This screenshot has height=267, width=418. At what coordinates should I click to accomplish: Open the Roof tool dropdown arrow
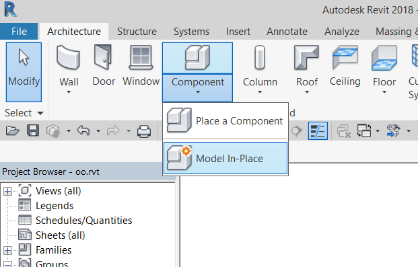point(307,92)
